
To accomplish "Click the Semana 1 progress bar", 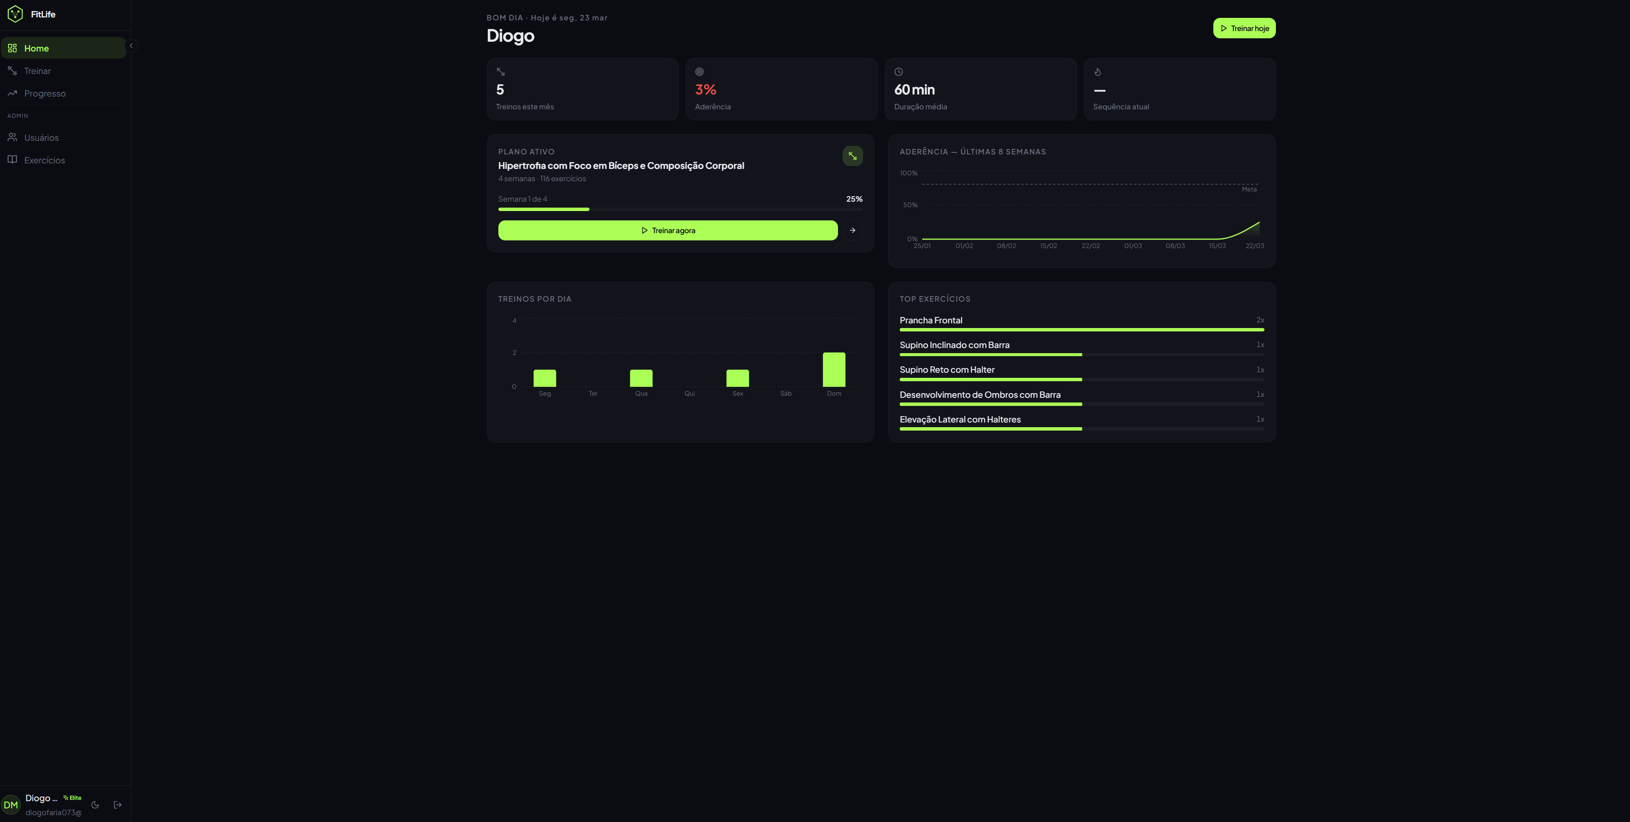I will point(680,209).
